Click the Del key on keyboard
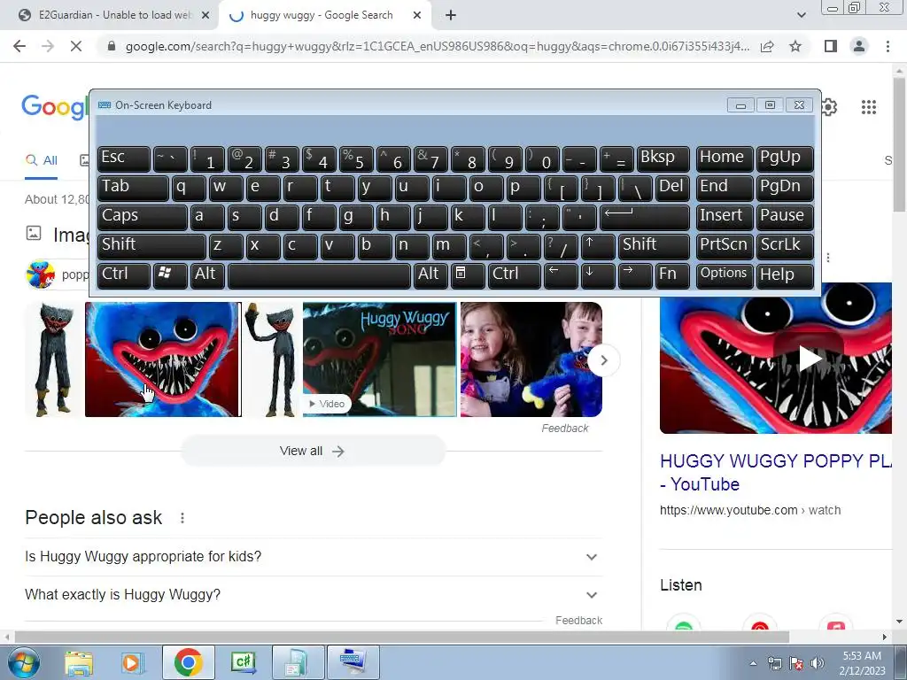 coord(673,188)
